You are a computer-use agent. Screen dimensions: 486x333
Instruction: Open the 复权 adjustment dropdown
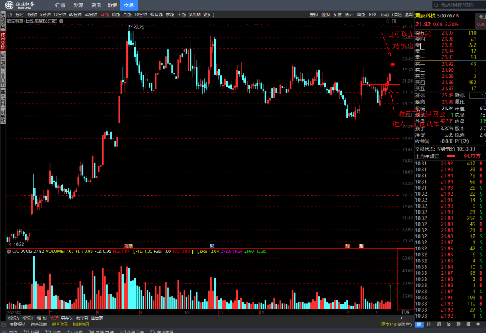click(314, 15)
